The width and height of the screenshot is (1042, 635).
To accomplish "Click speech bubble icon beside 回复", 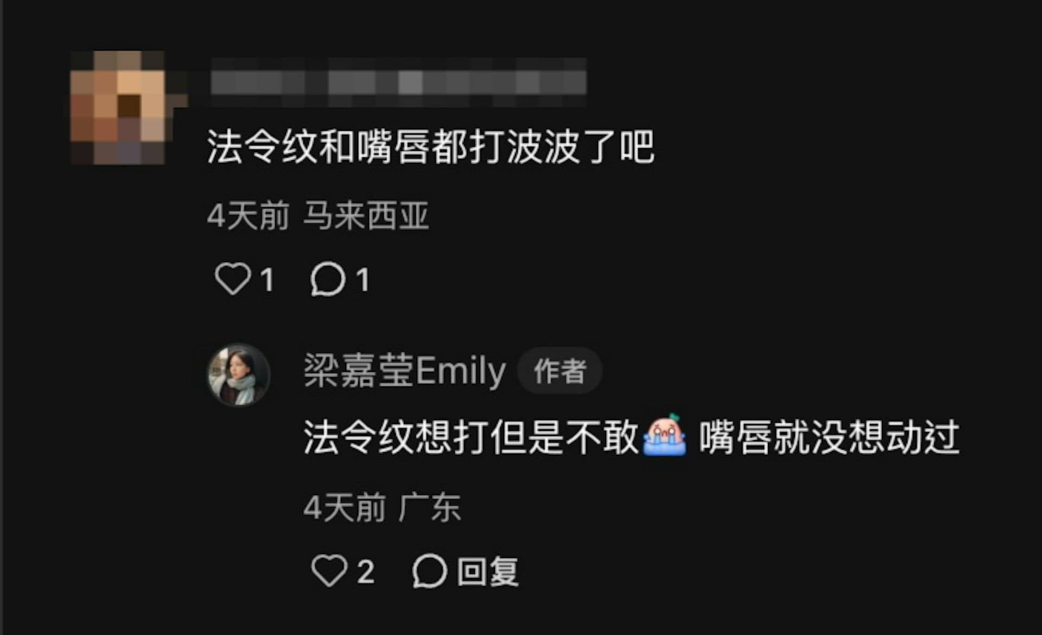I will point(429,571).
